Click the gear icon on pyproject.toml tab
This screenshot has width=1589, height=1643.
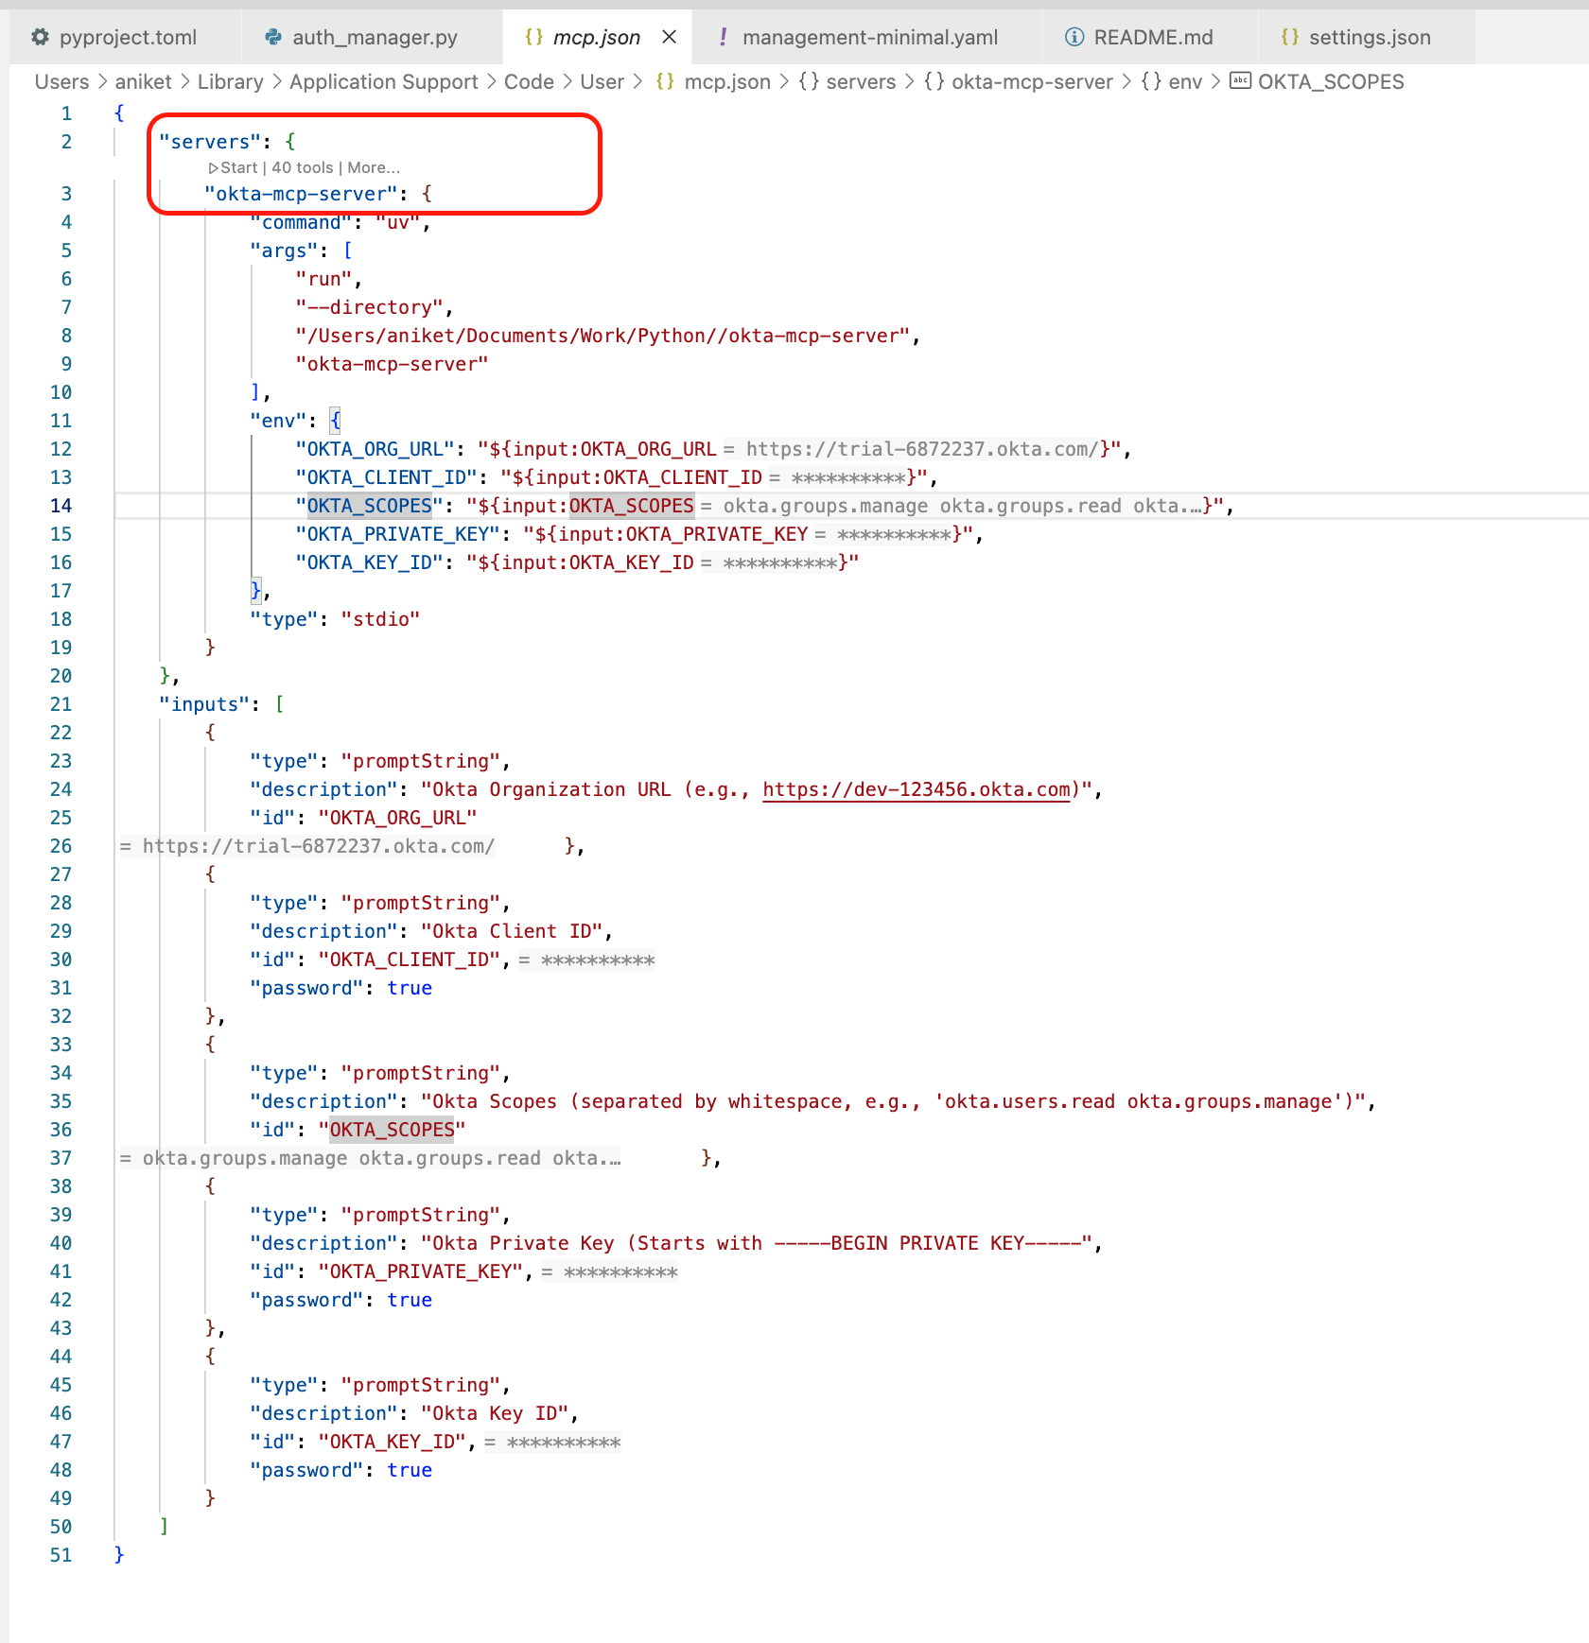[x=40, y=37]
